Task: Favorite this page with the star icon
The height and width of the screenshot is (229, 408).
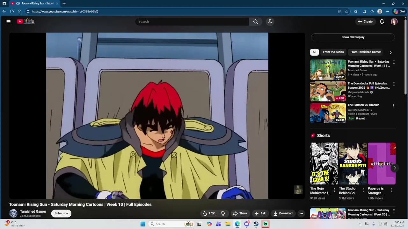Action: 346,11
